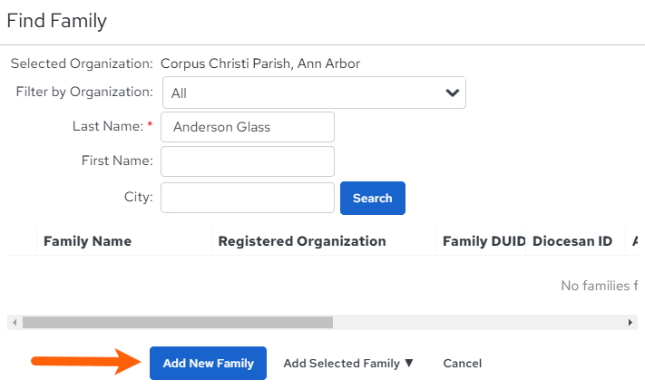Click the right scrollbar arrow
This screenshot has height=390, width=645.
[x=630, y=323]
